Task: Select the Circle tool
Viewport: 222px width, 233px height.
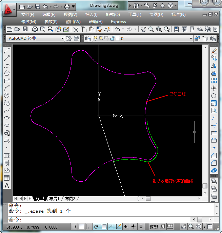Action: click(x=7, y=95)
